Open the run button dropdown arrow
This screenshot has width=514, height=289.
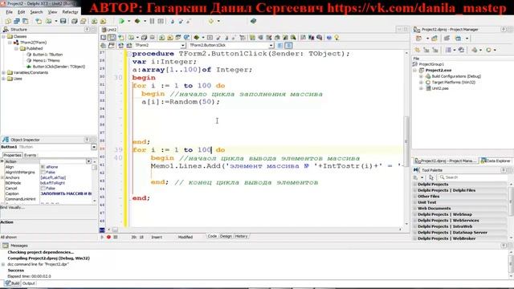pos(128,22)
